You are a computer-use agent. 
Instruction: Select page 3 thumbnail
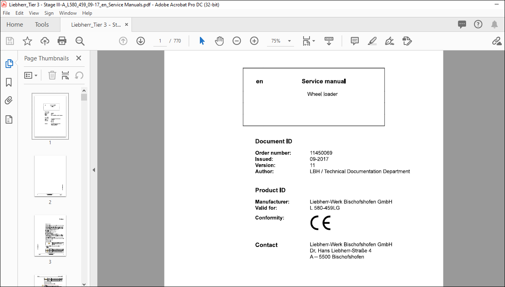pyautogui.click(x=50, y=236)
